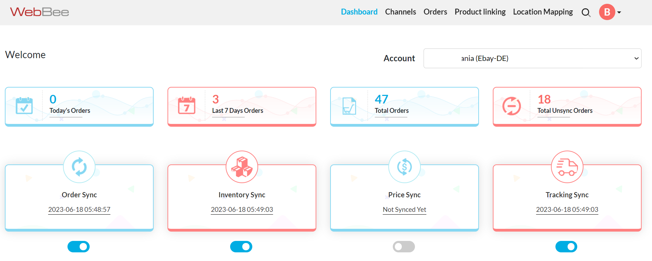This screenshot has width=652, height=261.
Task: Disable the Order Sync toggle
Action: [79, 247]
